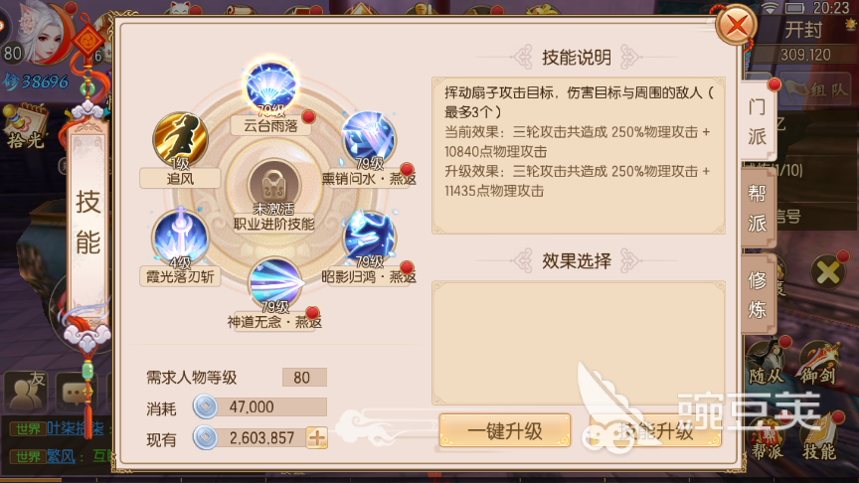Switch to the 门派 tab
859x483 pixels.
click(758, 120)
